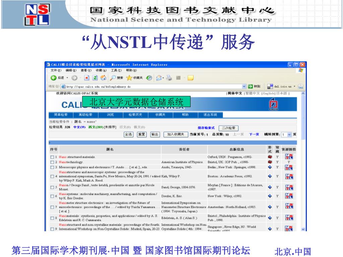Click the 二次检索 button
343x257 pixels.
[x=228, y=128]
